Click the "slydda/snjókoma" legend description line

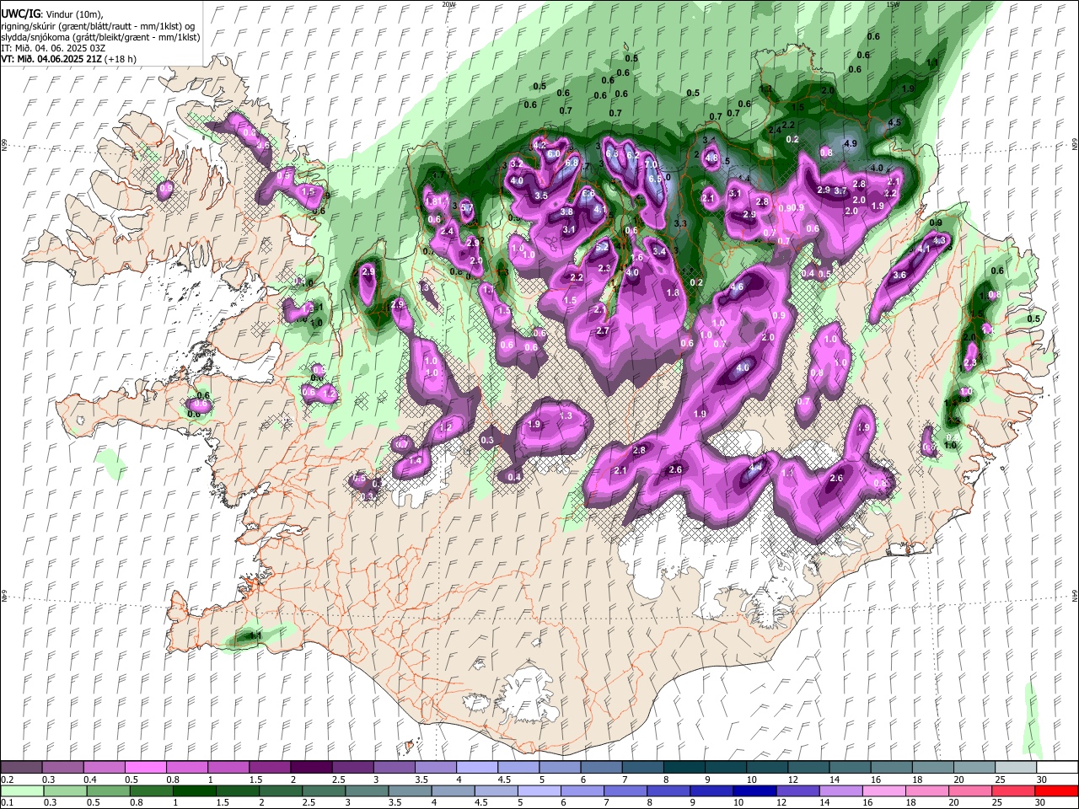tap(100, 37)
